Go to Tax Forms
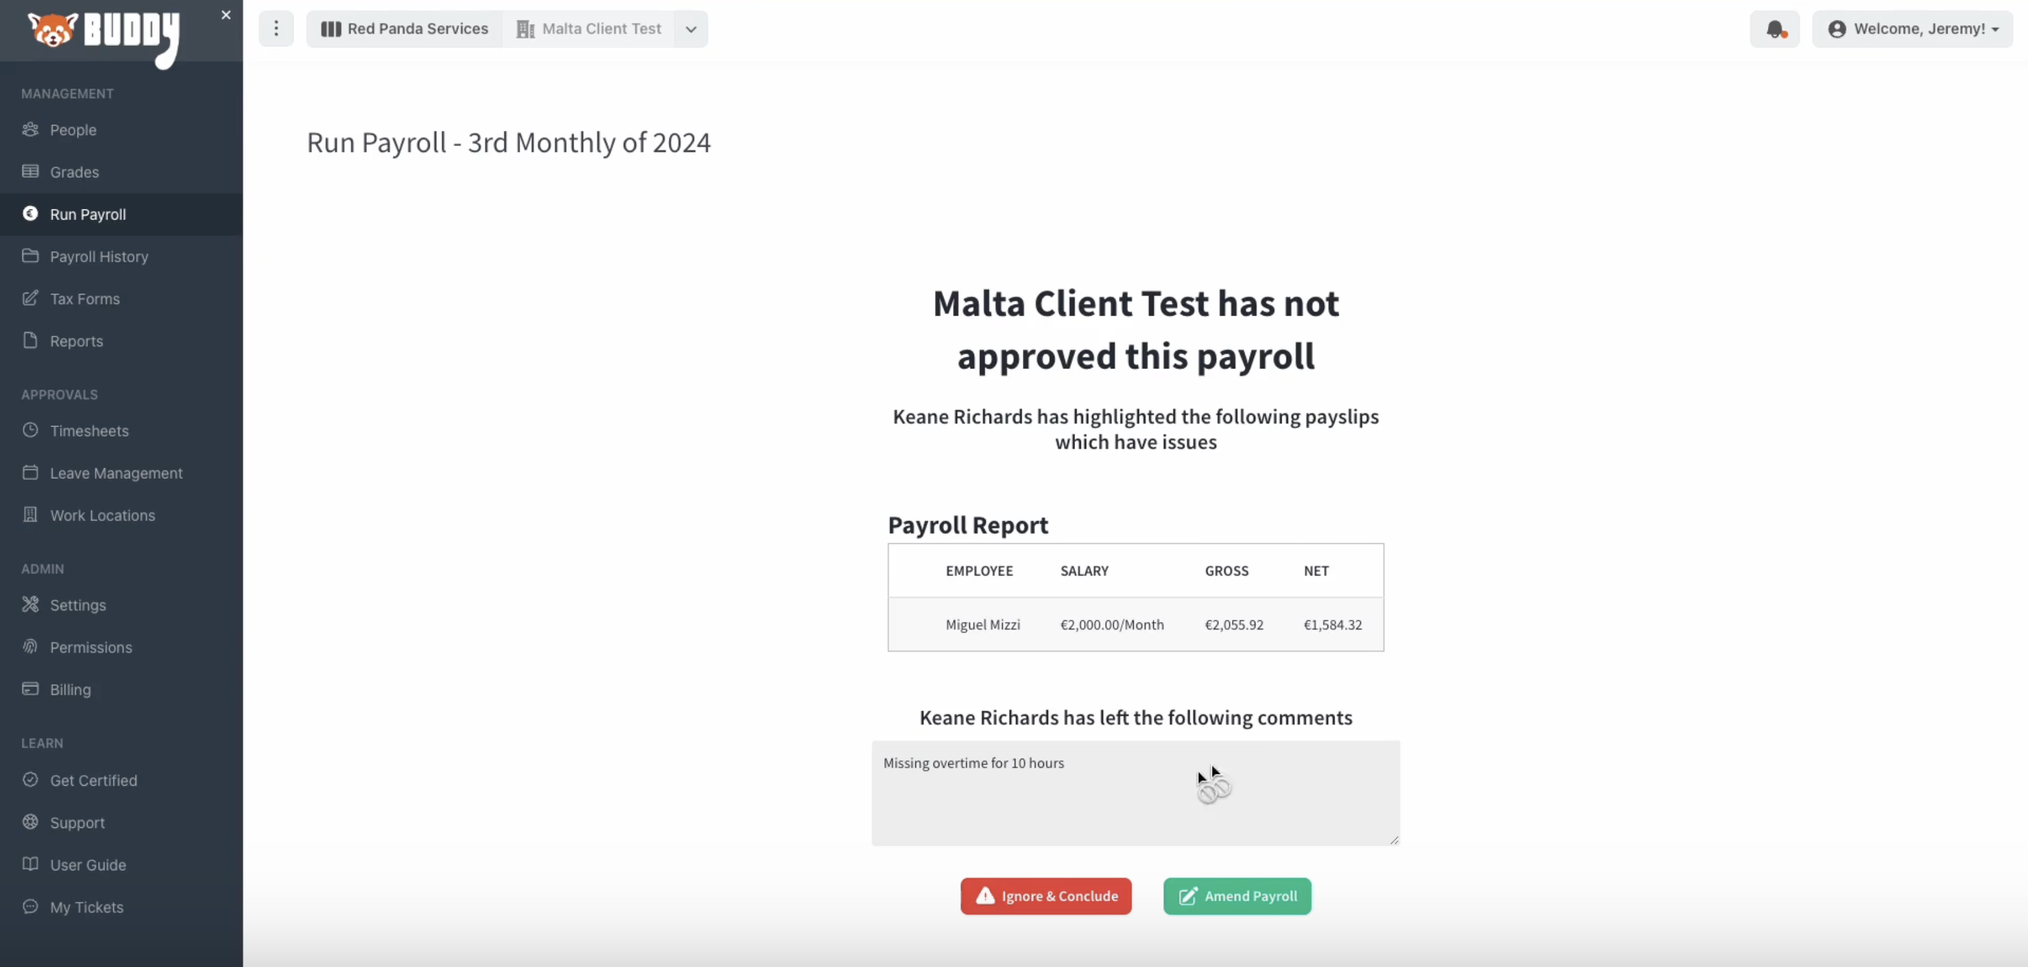This screenshot has width=2028, height=967. pos(85,298)
